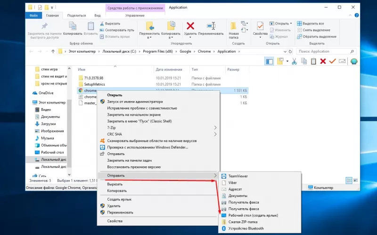The height and width of the screenshot is (235, 377).
Task: Click the paste clipboard icon in the Classic Shell toolbar
Action: pyautogui.click(x=313, y=62)
